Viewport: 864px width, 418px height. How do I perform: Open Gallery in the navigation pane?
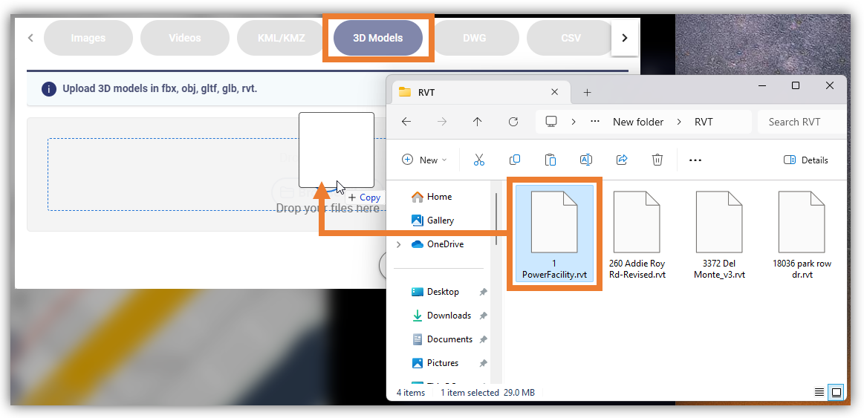[x=432, y=221]
